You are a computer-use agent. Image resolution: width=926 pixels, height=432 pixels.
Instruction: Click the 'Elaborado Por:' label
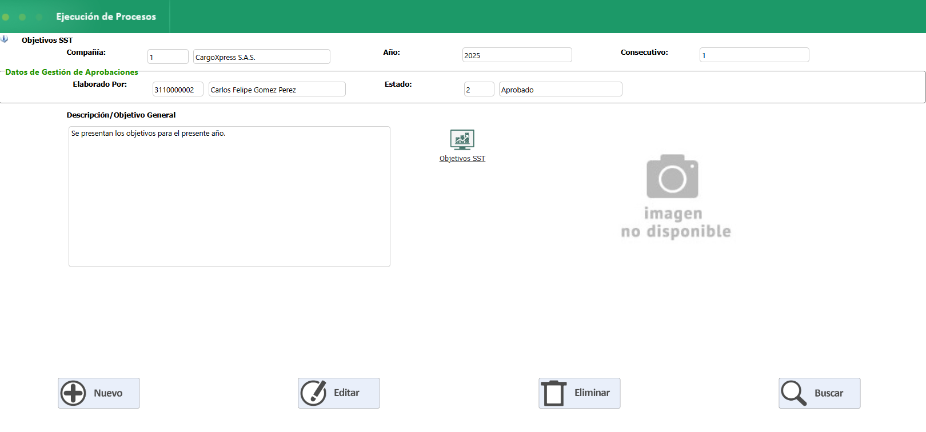pos(100,84)
